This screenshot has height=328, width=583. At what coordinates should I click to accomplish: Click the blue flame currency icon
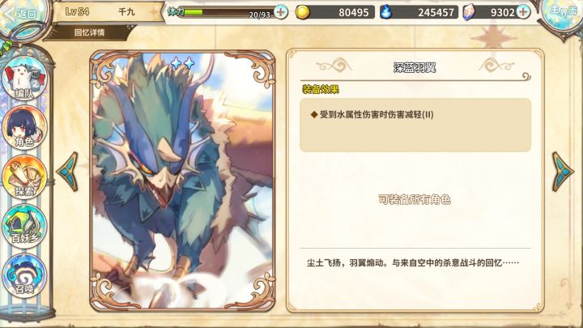pyautogui.click(x=386, y=12)
